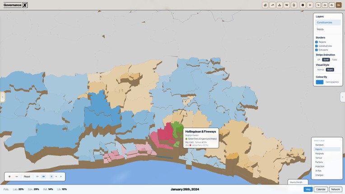345x194 pixels.
Task: Collapse the right side panel chevron
Action: tap(342, 97)
